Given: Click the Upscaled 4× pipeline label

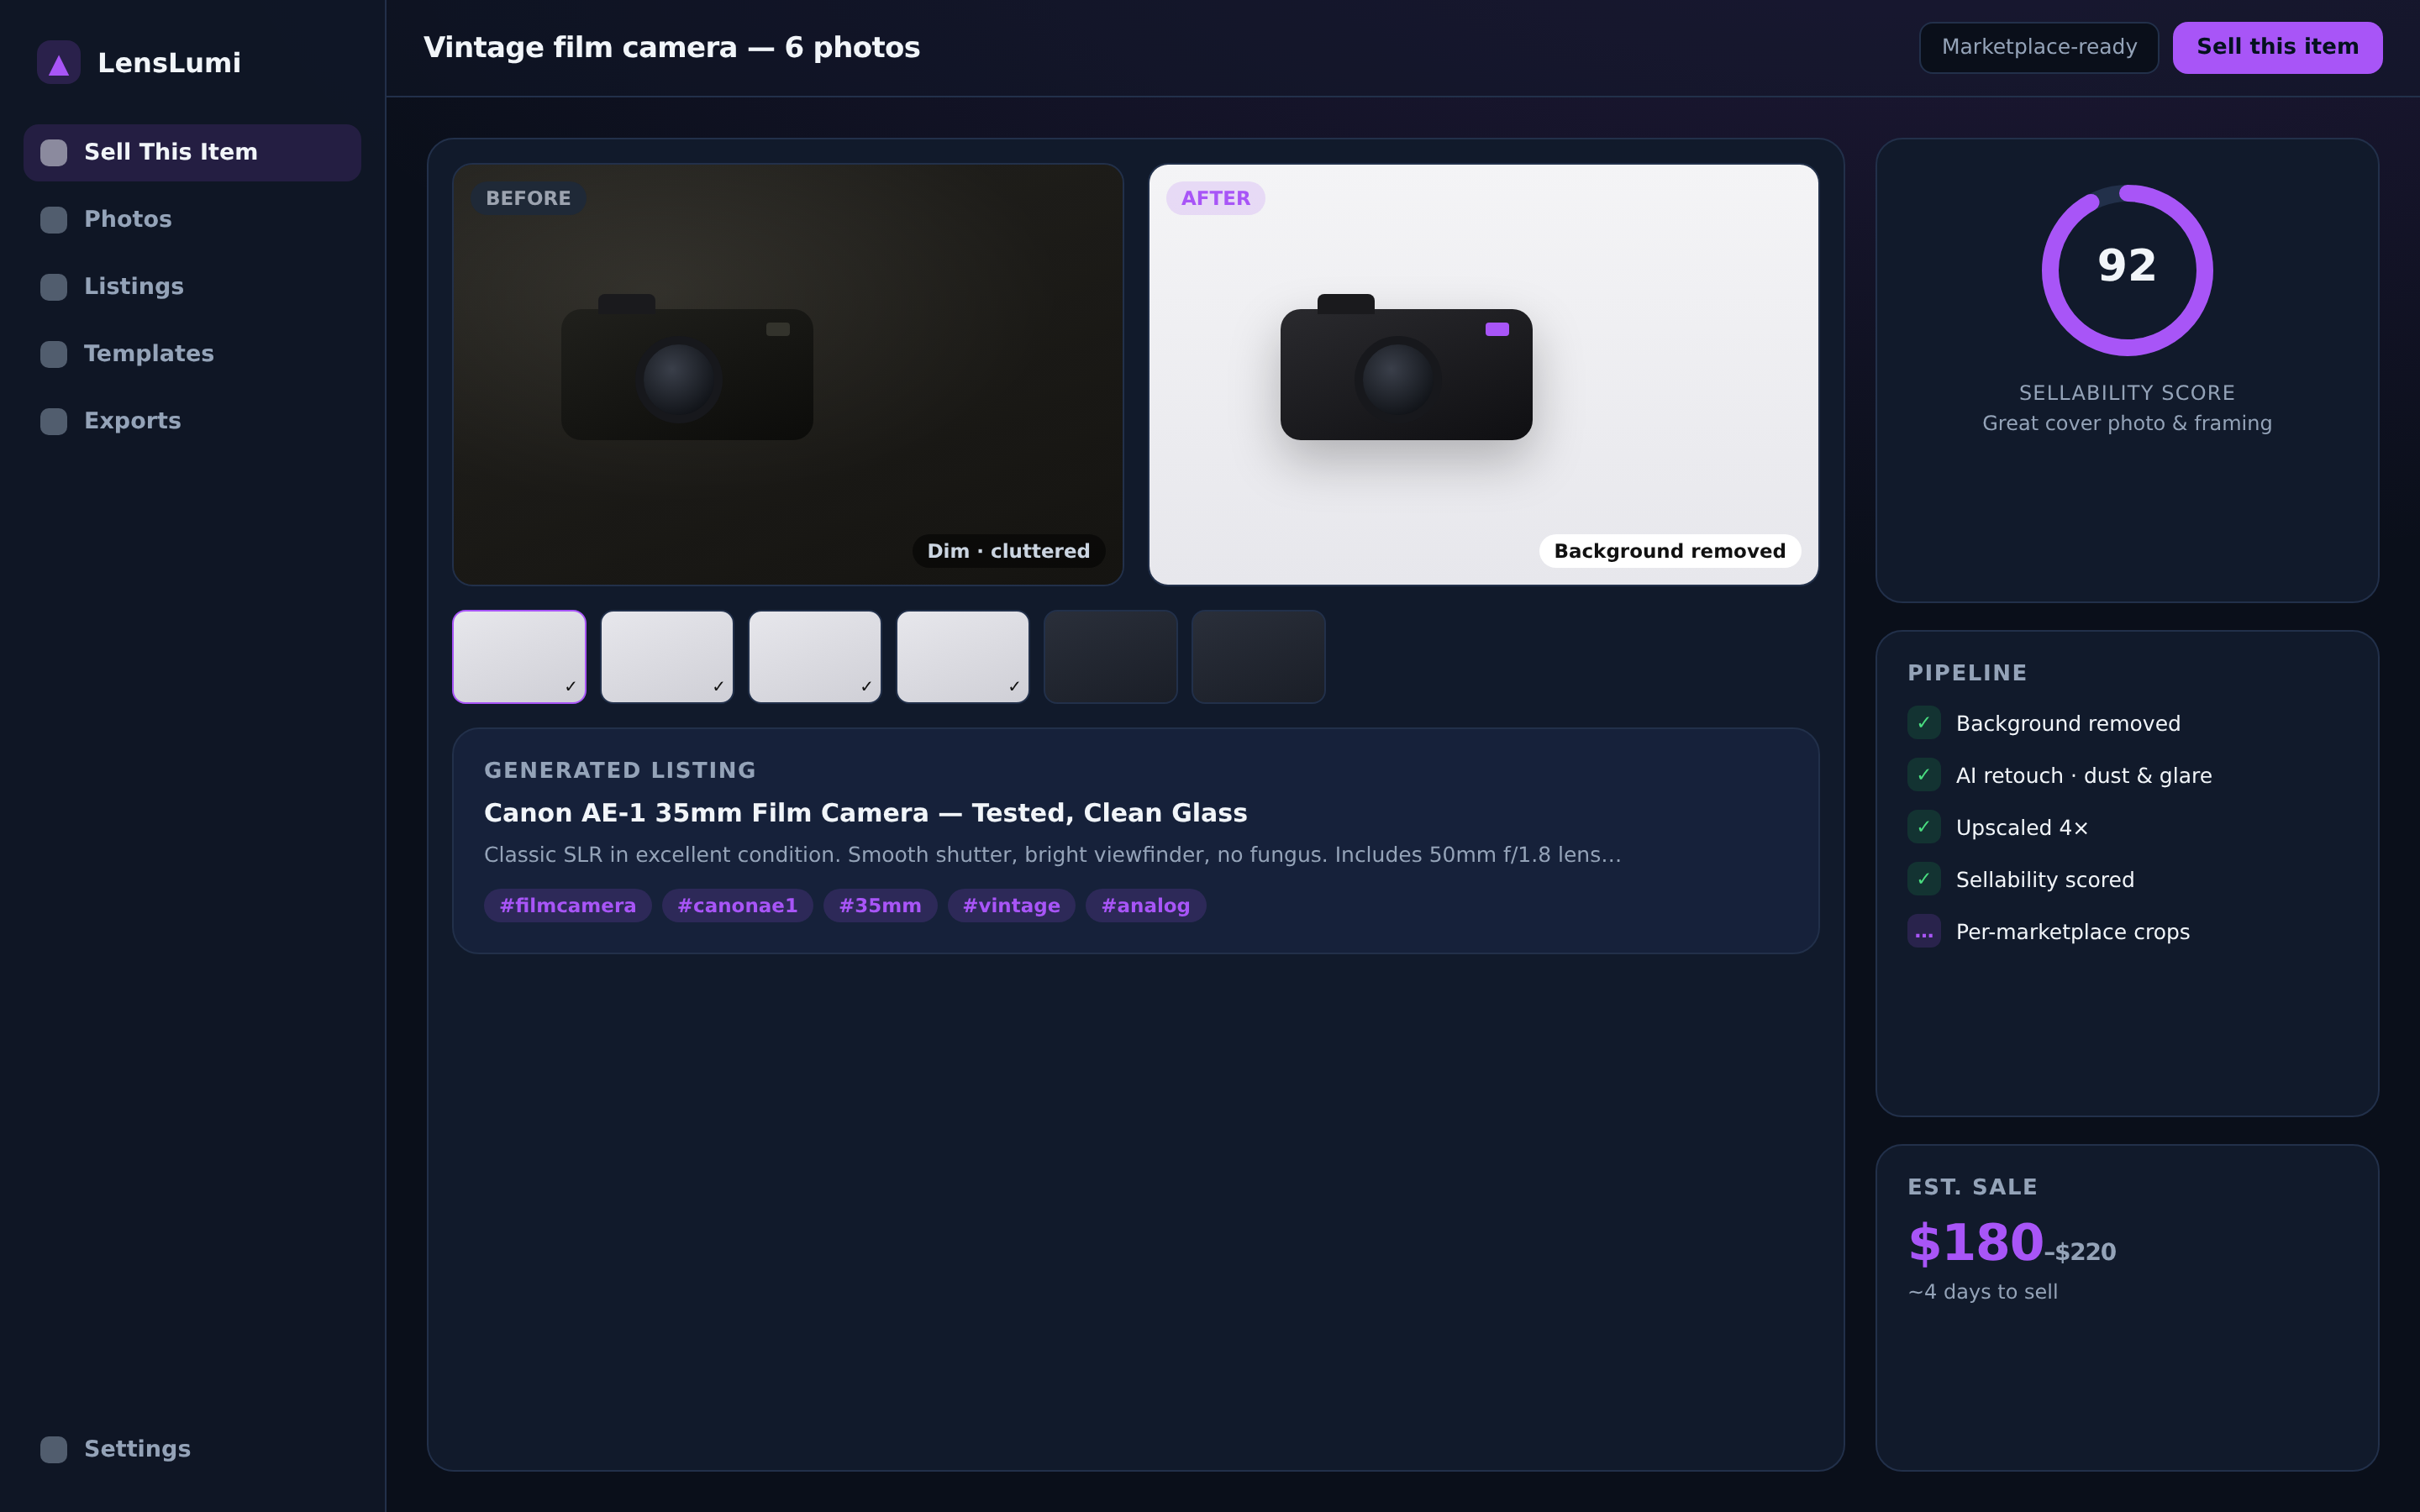Looking at the screenshot, I should [2022, 828].
